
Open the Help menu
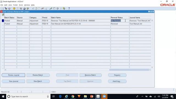tap(33, 5)
